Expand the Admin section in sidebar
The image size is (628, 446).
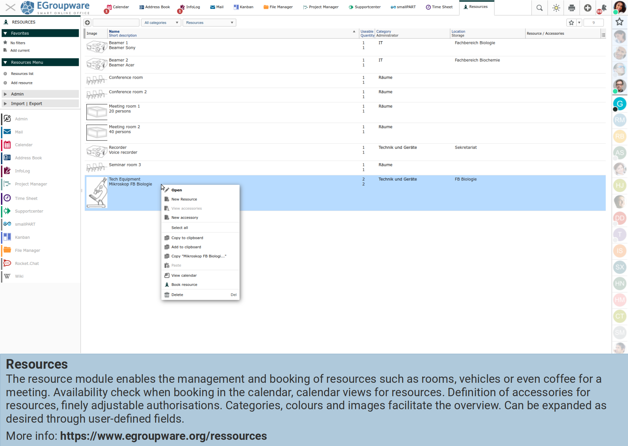pyautogui.click(x=17, y=94)
